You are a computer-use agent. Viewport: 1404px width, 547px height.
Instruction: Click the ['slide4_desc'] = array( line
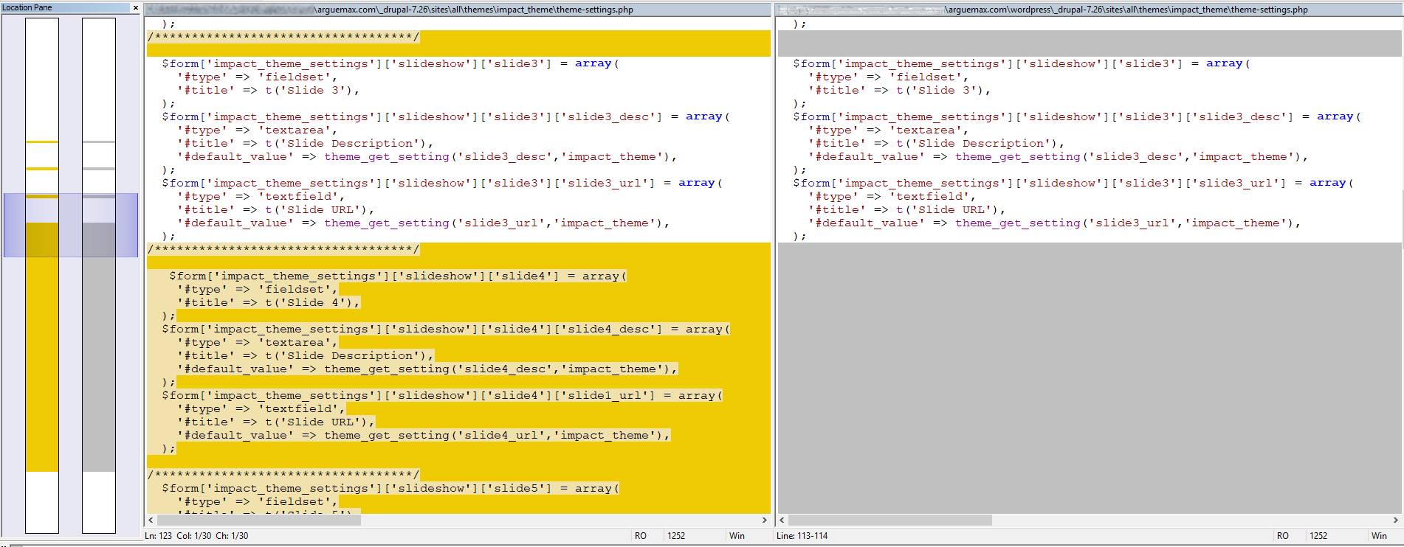(445, 330)
